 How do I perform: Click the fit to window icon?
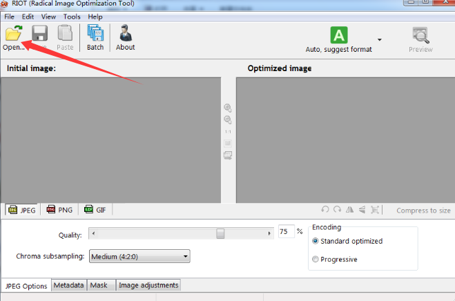click(x=228, y=144)
